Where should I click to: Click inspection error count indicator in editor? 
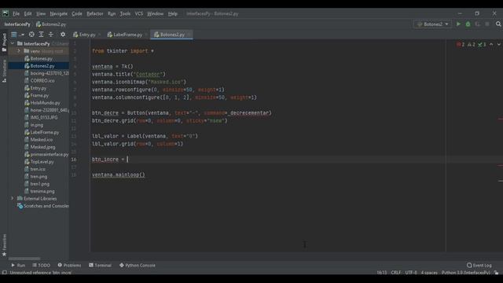coord(461,45)
